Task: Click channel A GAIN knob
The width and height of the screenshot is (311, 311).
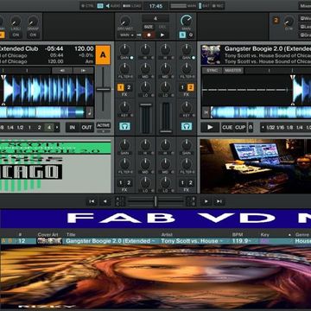Action: (x=124, y=49)
